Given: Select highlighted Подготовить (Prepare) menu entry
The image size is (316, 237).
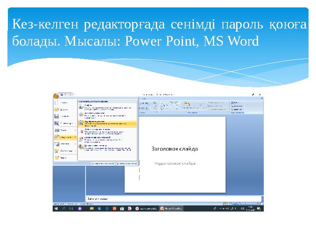Looking at the screenshot, I should pyautogui.click(x=65, y=137).
